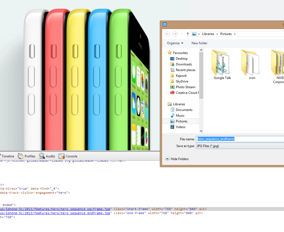Open recent locations dropdown arrow
Viewport: 284px width, 232px height.
(182, 34)
